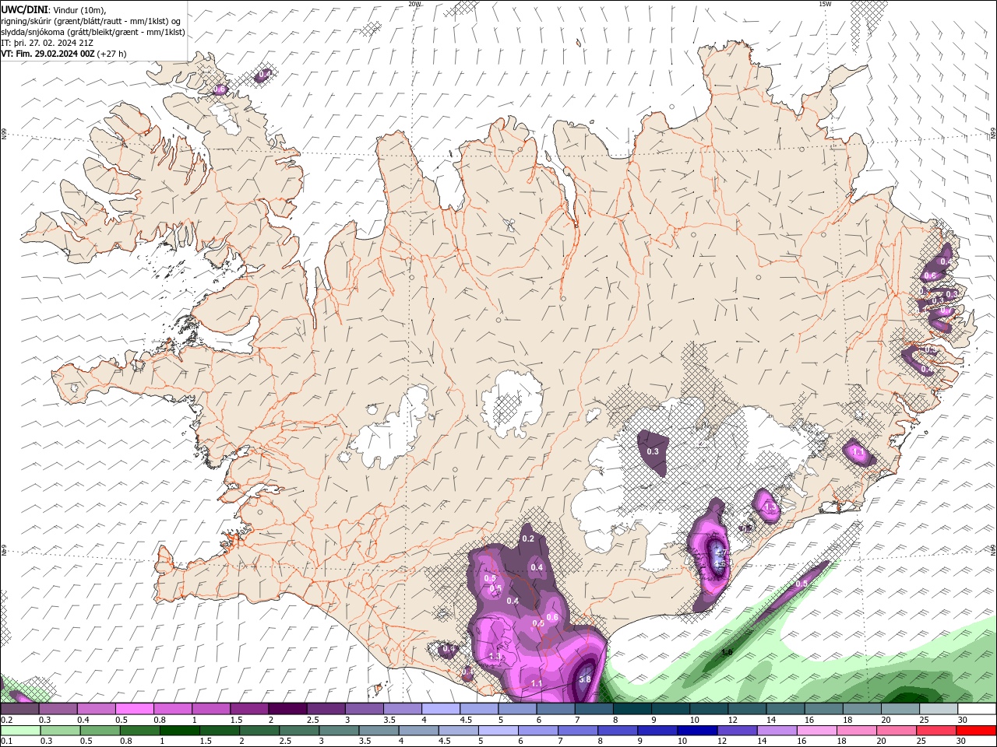
Task: Select light pink bottom legend swatch starting at 16
Action: (816, 731)
